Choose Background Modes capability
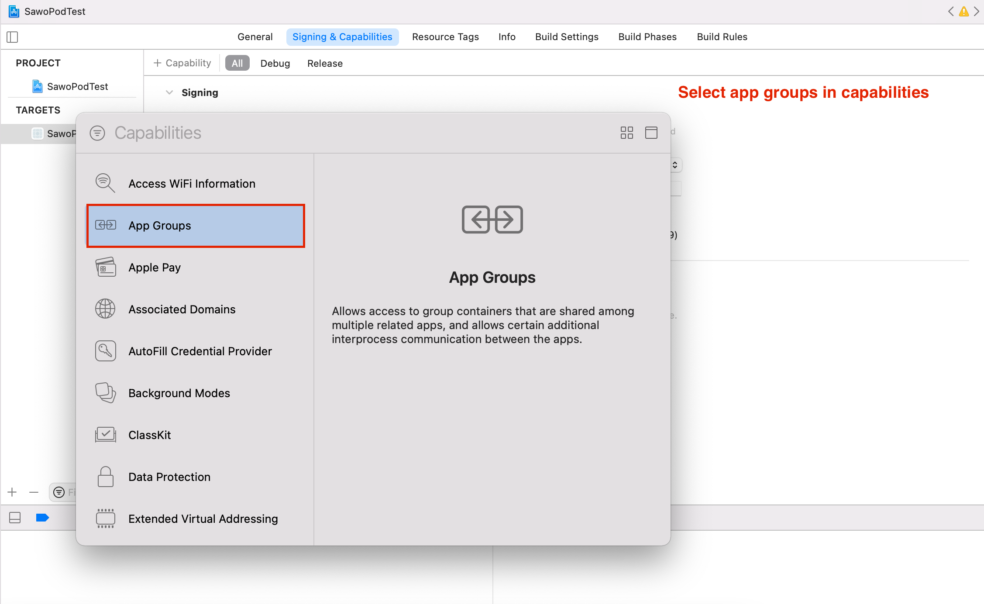 tap(195, 393)
